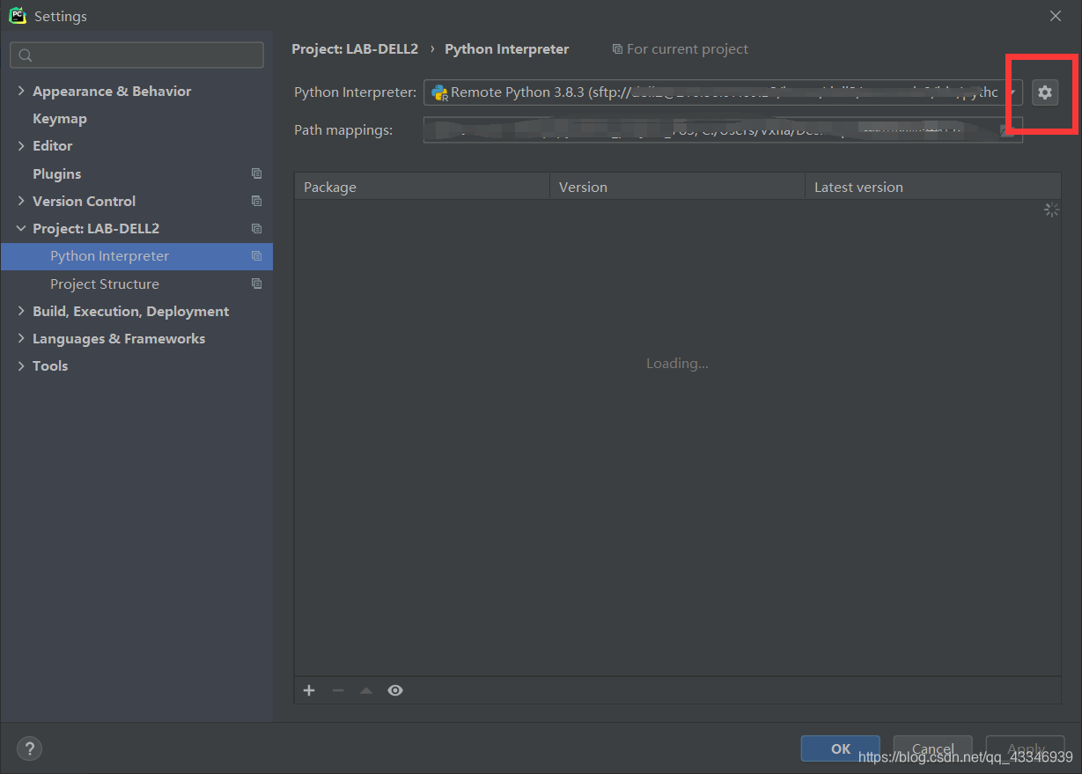1082x774 pixels.
Task: Open Appearance & Behavior settings
Action: [x=112, y=91]
